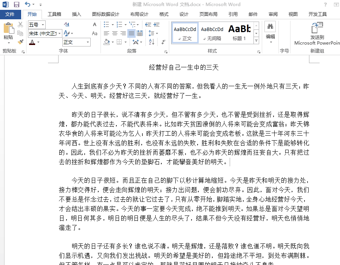340x265 pixels.
Task: Click the line spacing icon
Action: coord(151,33)
